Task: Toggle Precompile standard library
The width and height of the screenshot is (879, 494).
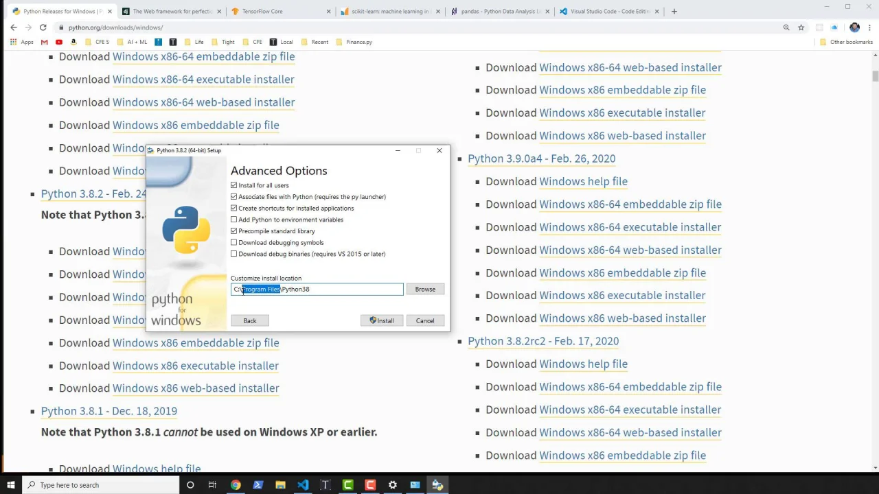Action: click(234, 231)
